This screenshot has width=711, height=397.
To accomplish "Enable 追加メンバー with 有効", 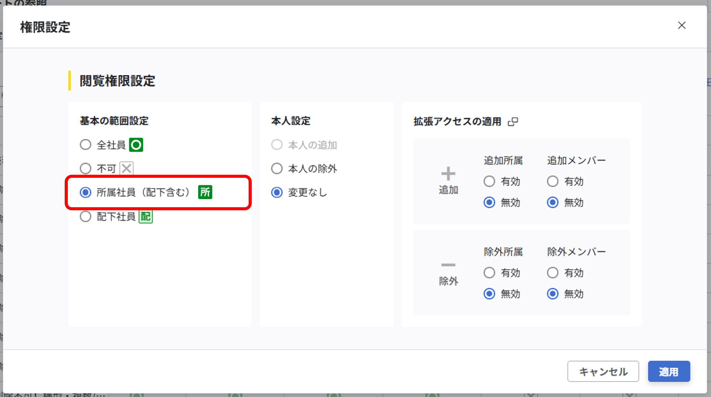I will click(552, 181).
